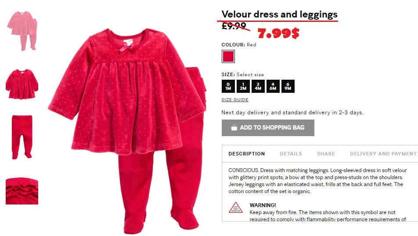Screen dimensions: 418x236
Task: Select size 2-4M
Action: click(258, 86)
